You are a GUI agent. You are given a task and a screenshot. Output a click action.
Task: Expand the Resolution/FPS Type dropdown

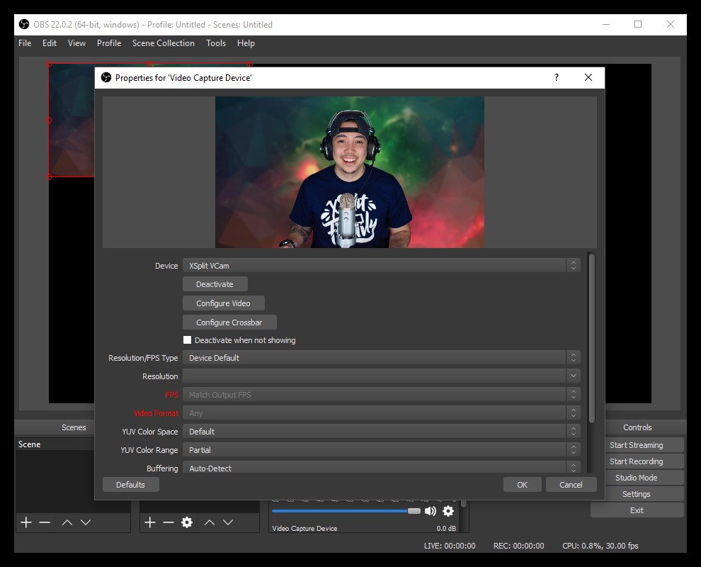(x=381, y=358)
